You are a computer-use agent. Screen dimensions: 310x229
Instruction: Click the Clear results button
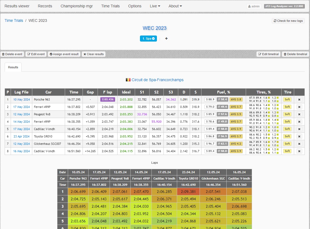click(93, 54)
